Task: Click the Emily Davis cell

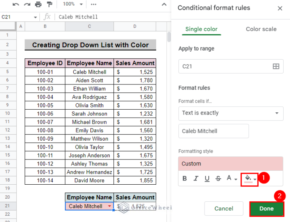Action: 89,130
